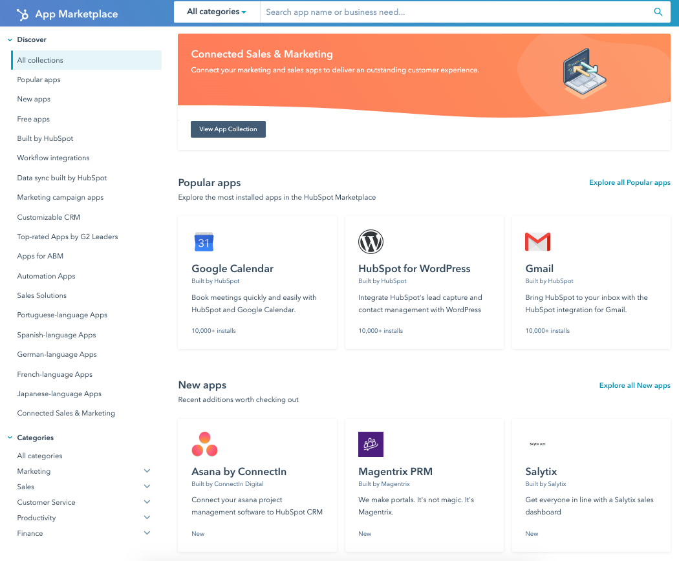This screenshot has width=679, height=561.
Task: Select All categories in sidebar list
Action: click(39, 456)
